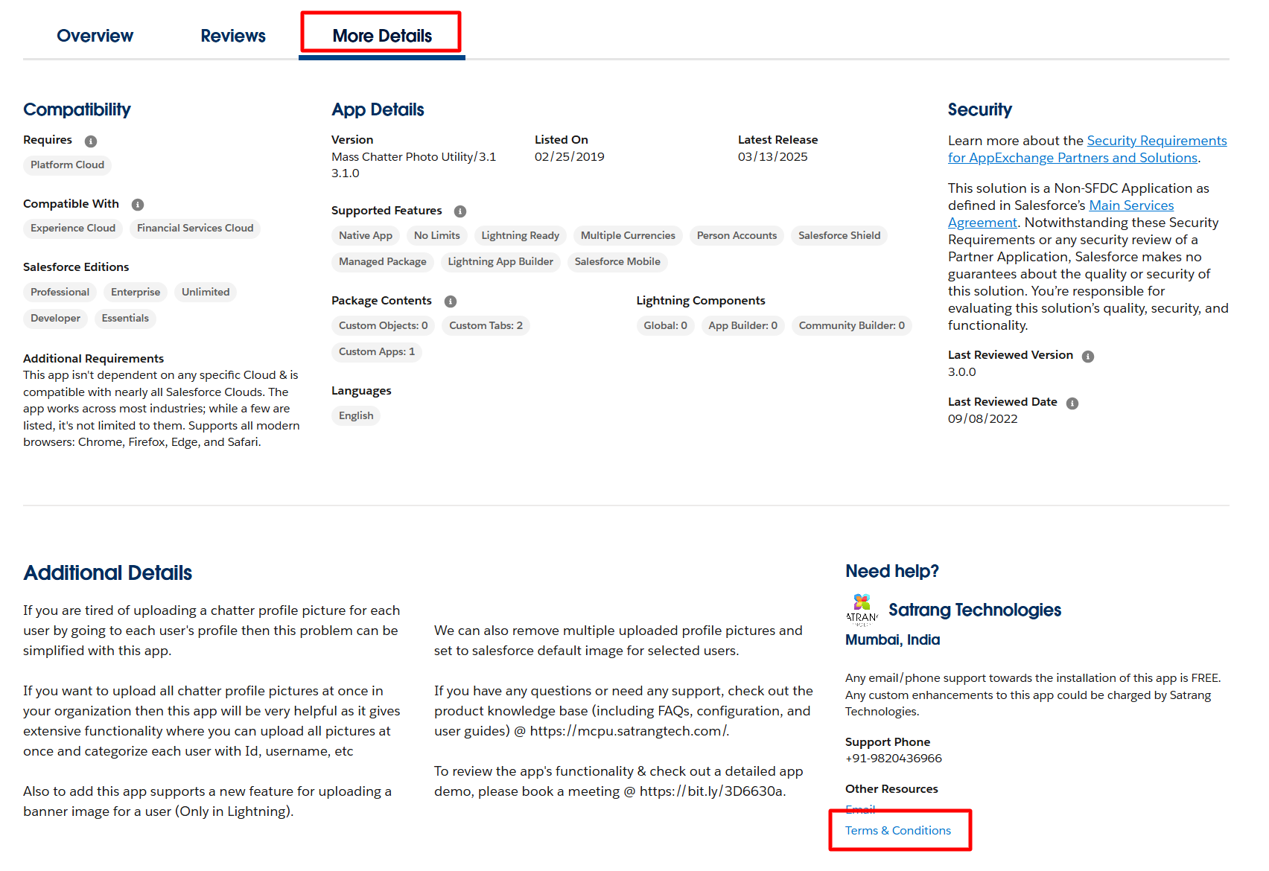Select the Unlimited edition tag
The width and height of the screenshot is (1269, 871).
coord(206,293)
